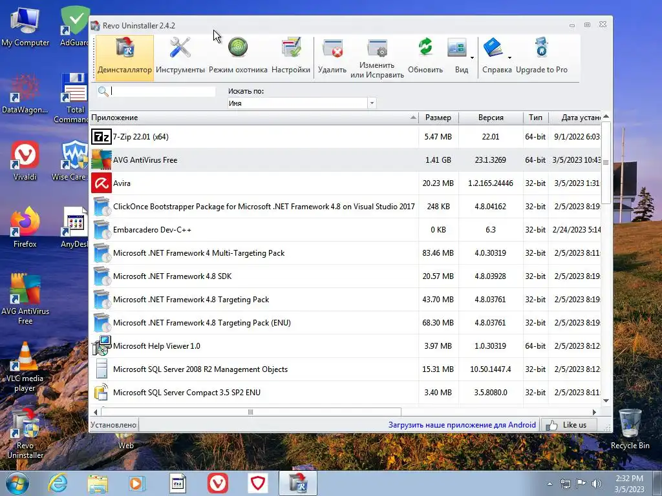The height and width of the screenshot is (496, 662).
Task: Open the Деинсталлятор toolbar section
Action: coord(125,57)
